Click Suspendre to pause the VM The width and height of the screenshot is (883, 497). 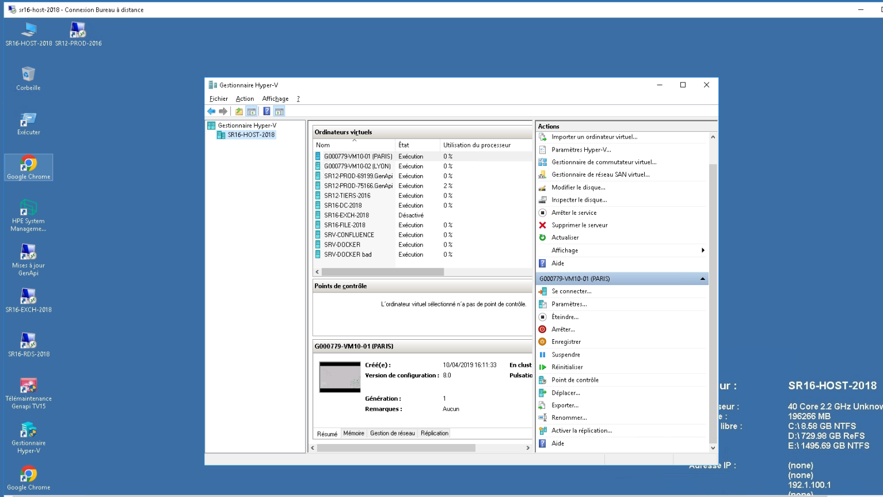coord(565,355)
